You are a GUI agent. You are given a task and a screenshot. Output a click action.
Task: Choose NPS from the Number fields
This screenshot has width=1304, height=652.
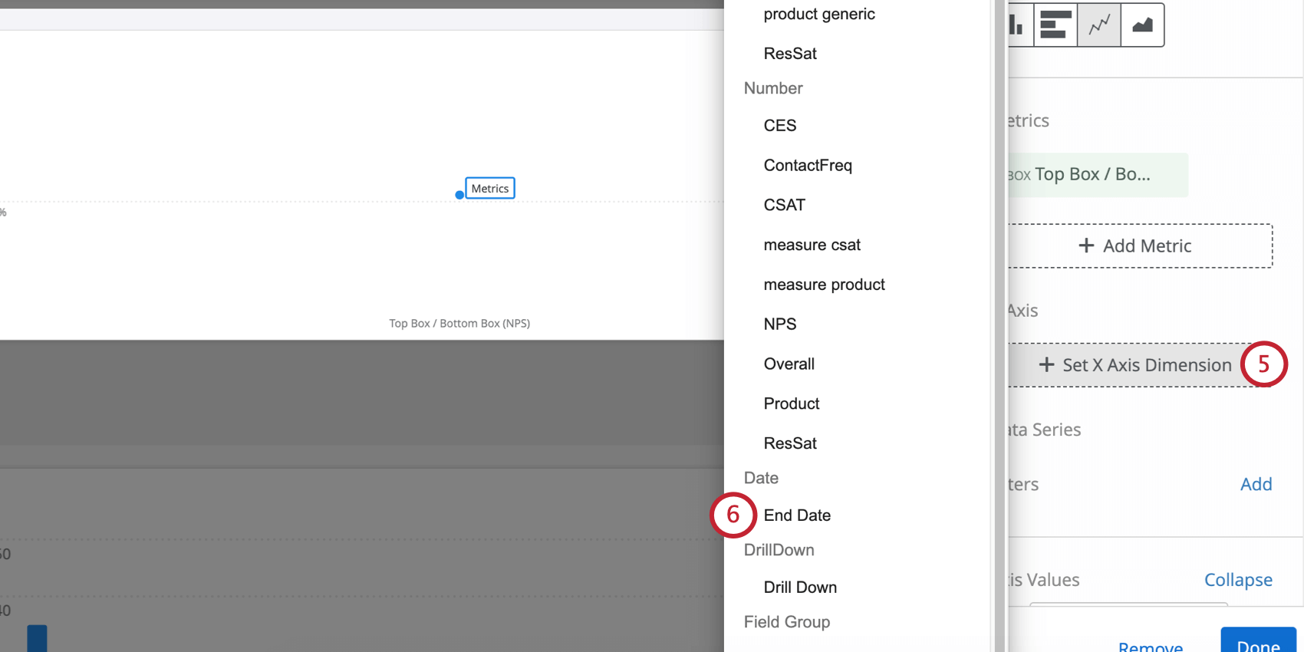(780, 324)
